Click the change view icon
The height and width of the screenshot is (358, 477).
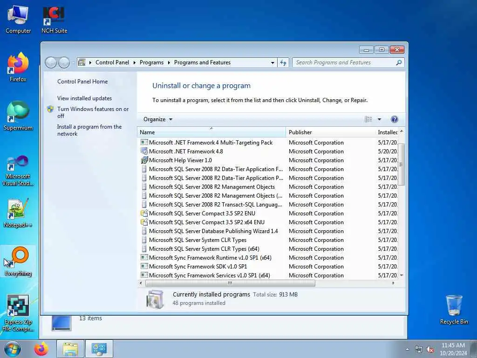pos(368,119)
